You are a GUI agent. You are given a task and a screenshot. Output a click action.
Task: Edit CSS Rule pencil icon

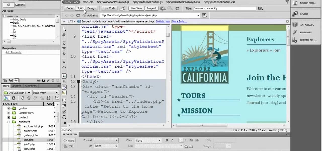[48, 81]
